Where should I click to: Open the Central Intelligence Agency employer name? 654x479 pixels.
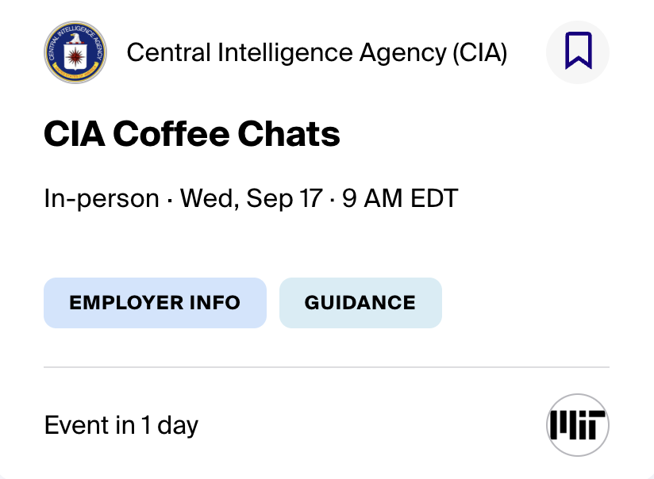point(317,53)
